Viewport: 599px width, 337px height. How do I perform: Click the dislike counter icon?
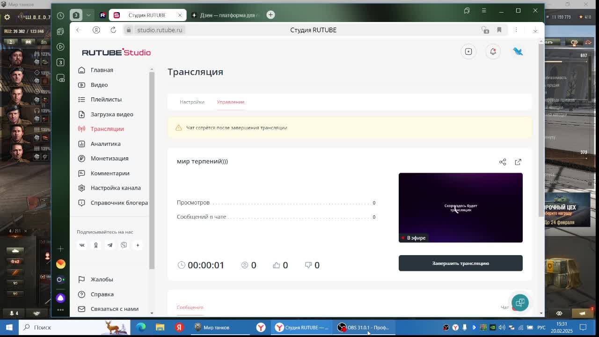[308, 265]
